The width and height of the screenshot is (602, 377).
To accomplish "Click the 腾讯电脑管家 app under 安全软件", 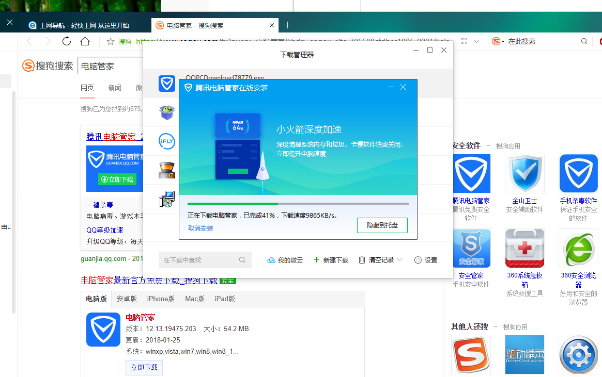I will (x=471, y=174).
